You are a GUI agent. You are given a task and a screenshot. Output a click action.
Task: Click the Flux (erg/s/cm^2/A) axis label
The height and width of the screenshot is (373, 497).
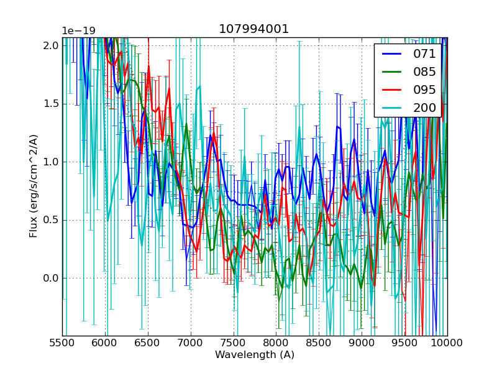(34, 186)
